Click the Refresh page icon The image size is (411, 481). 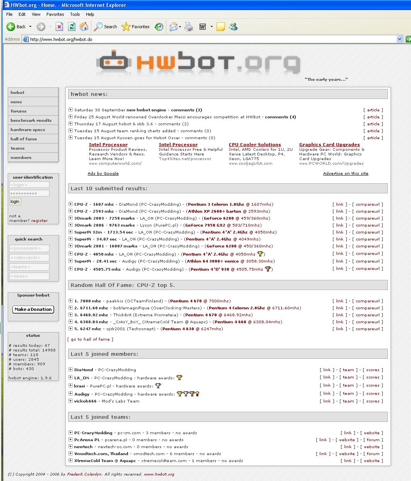[x=72, y=27]
